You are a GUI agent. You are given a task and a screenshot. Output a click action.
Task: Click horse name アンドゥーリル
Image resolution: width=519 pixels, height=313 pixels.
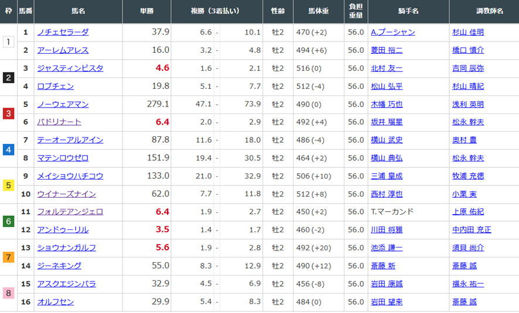(x=63, y=230)
